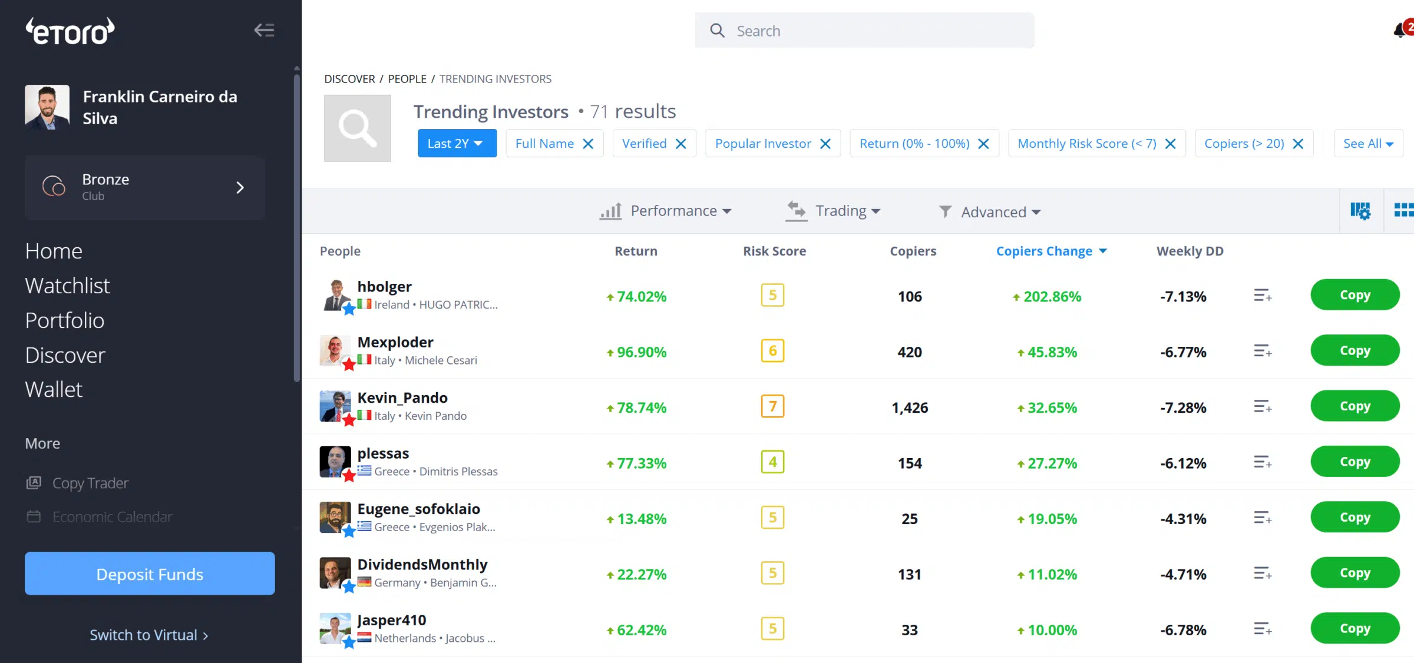
Task: Open the Performance dropdown
Action: (x=666, y=211)
